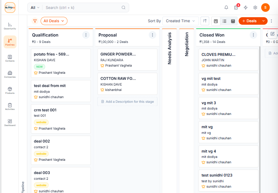Click kishanbhai owner on COTTON RAW card

[x=113, y=90]
